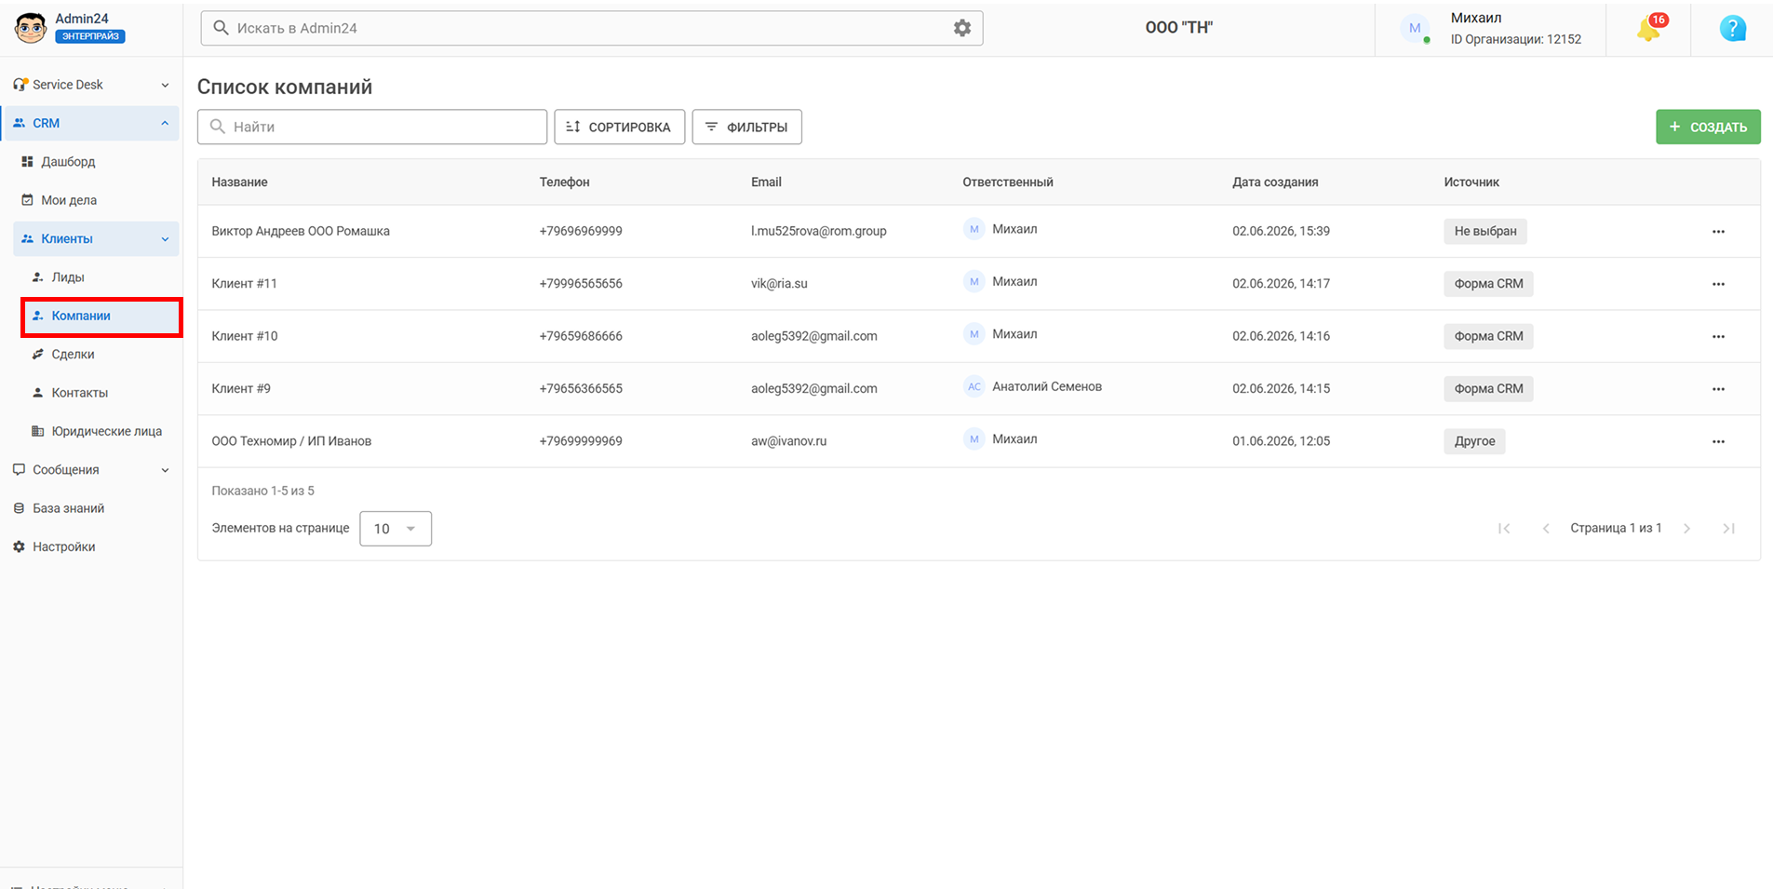
Task: Open row actions for Клиент #11
Action: (1718, 284)
